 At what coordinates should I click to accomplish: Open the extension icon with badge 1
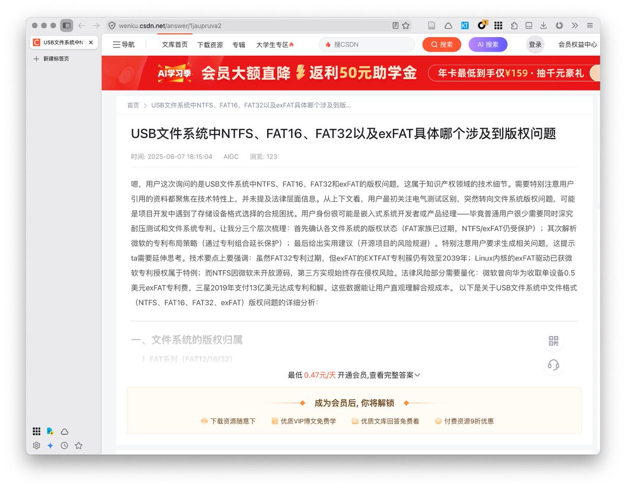[482, 25]
